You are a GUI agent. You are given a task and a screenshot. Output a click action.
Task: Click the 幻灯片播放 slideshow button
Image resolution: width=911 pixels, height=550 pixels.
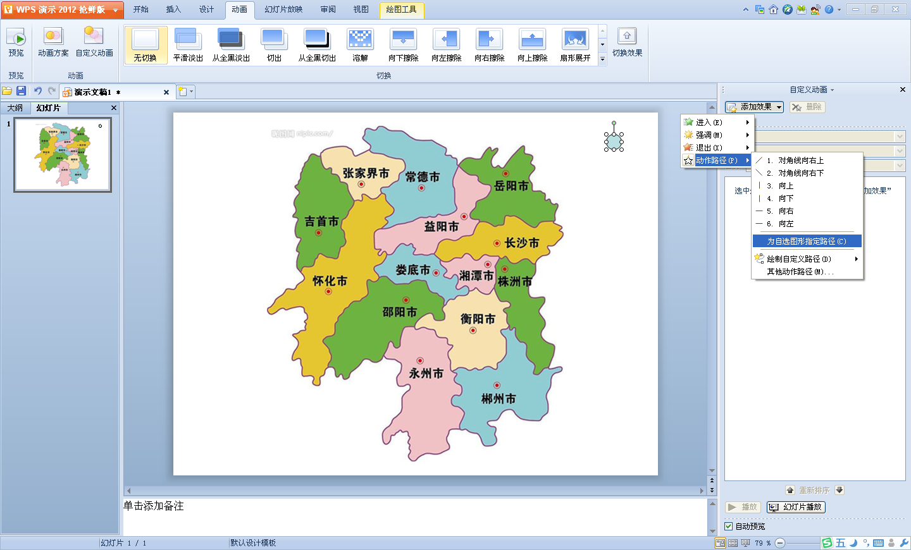(796, 507)
